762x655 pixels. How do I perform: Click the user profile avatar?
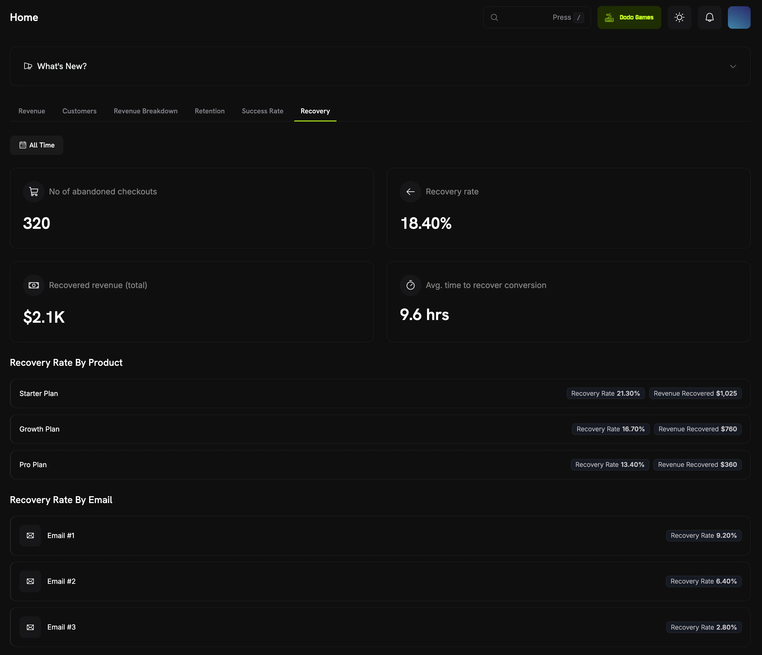tap(739, 17)
